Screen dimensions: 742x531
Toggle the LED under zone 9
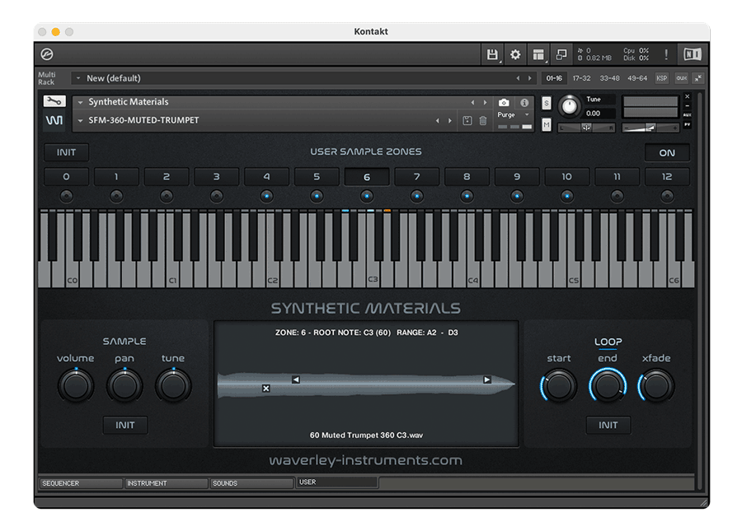click(517, 196)
